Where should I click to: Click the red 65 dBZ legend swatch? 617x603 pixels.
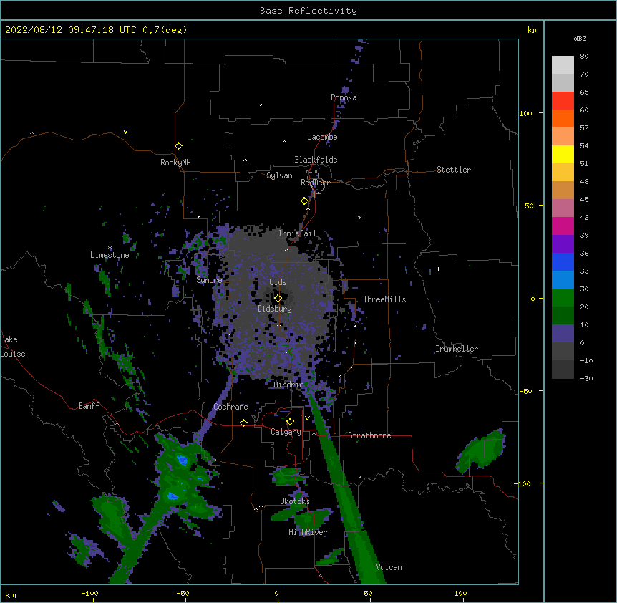point(563,100)
